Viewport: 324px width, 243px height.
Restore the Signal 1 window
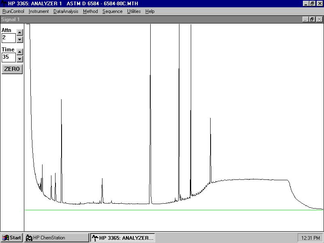click(x=312, y=19)
